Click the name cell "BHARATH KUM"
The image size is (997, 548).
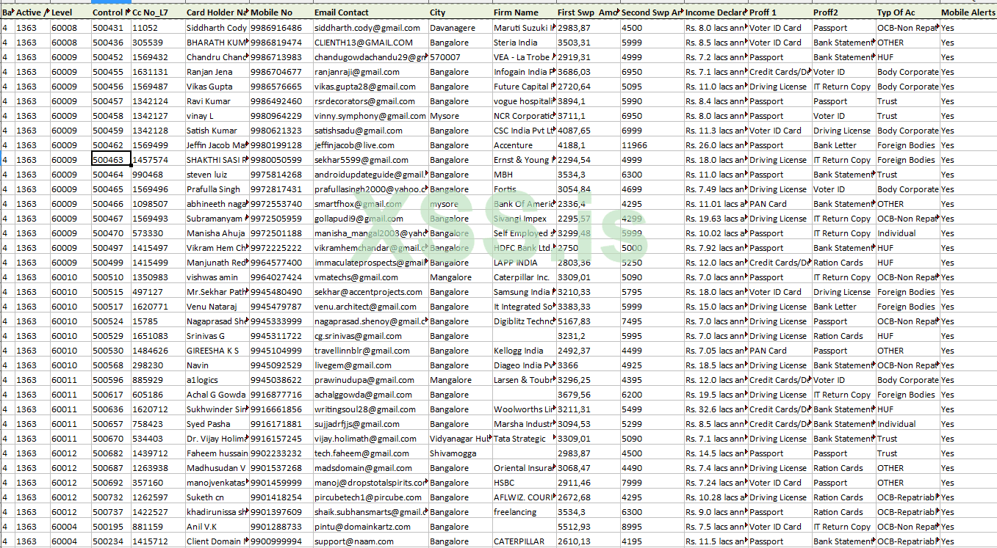(217, 43)
